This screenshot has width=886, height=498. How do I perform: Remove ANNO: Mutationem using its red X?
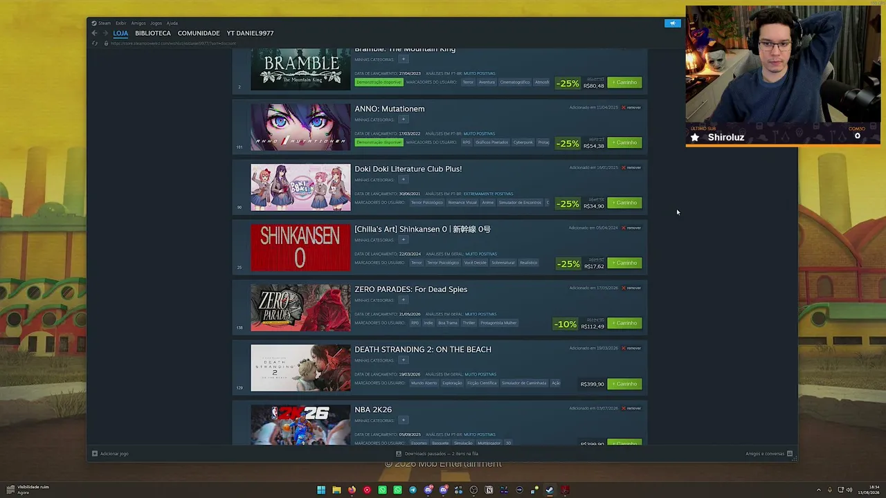coord(624,107)
